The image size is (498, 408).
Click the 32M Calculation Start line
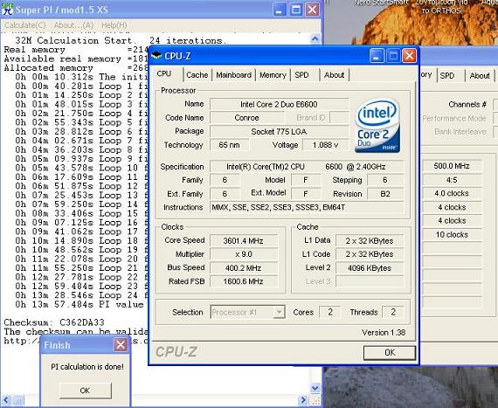point(121,40)
